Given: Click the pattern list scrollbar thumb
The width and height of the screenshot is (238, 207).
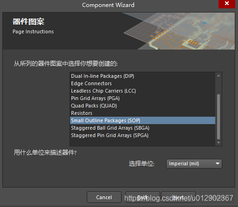Looking at the screenshot, I should 219,117.
